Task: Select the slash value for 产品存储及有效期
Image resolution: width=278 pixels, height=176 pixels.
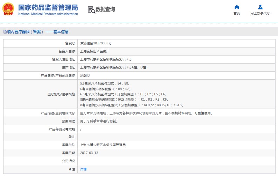Action: (81, 129)
